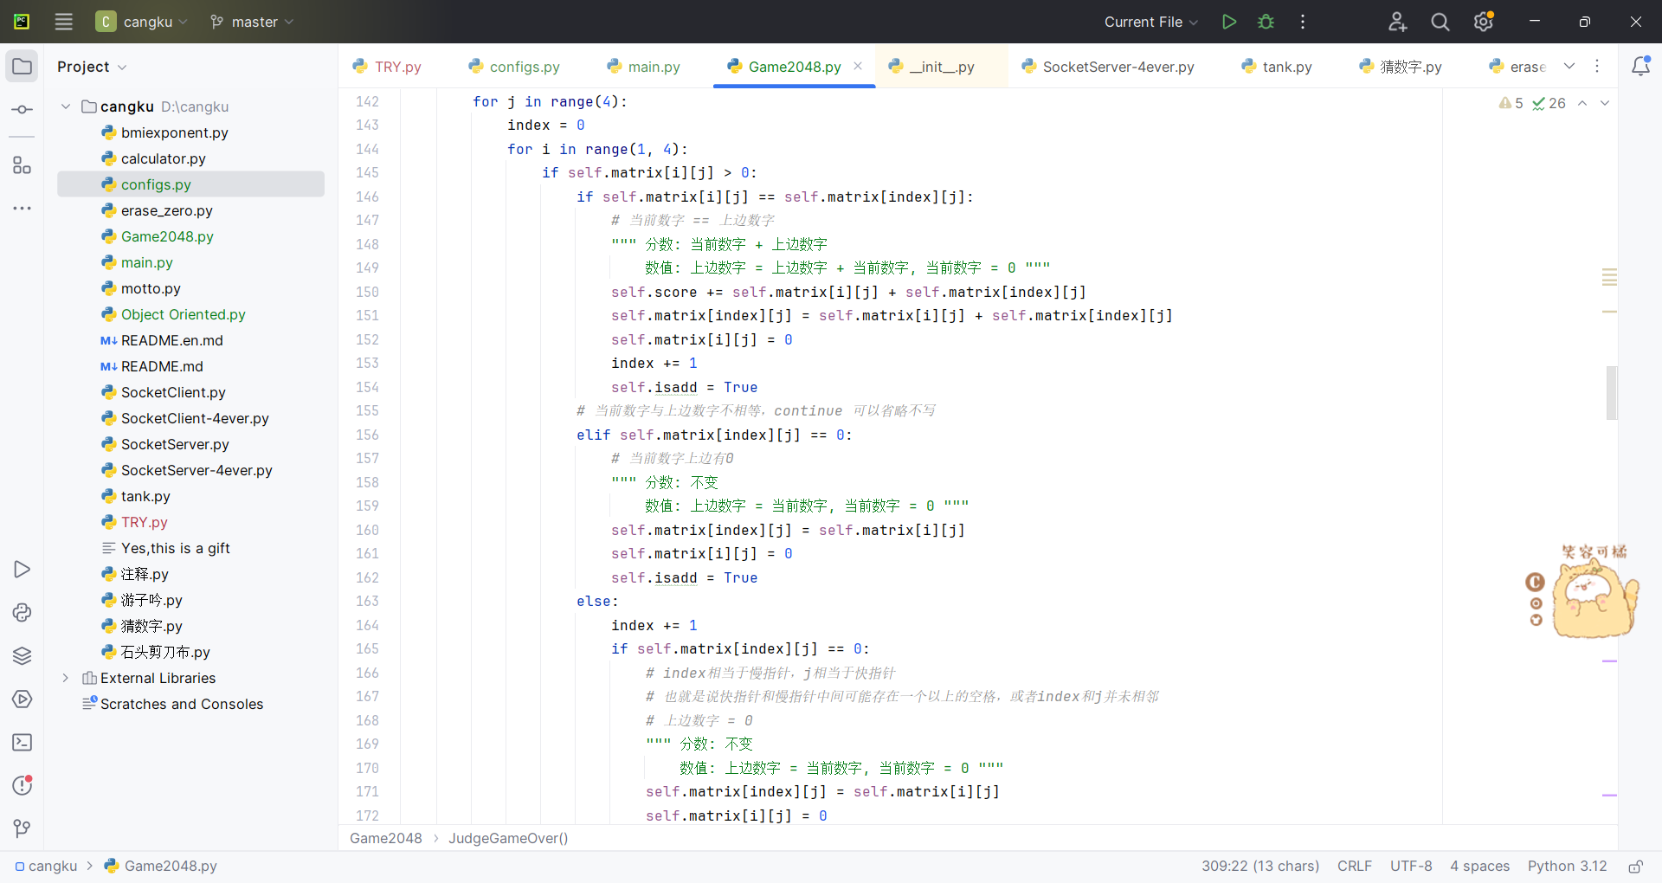1662x883 pixels.
Task: Open IDE settings gear
Action: tap(1484, 22)
